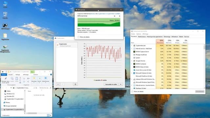Expand Indexeur Microsoft Windows Search row
This screenshot has height=118, width=210.
[132, 79]
